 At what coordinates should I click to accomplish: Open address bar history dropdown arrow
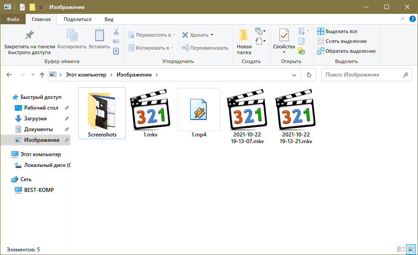(294, 75)
